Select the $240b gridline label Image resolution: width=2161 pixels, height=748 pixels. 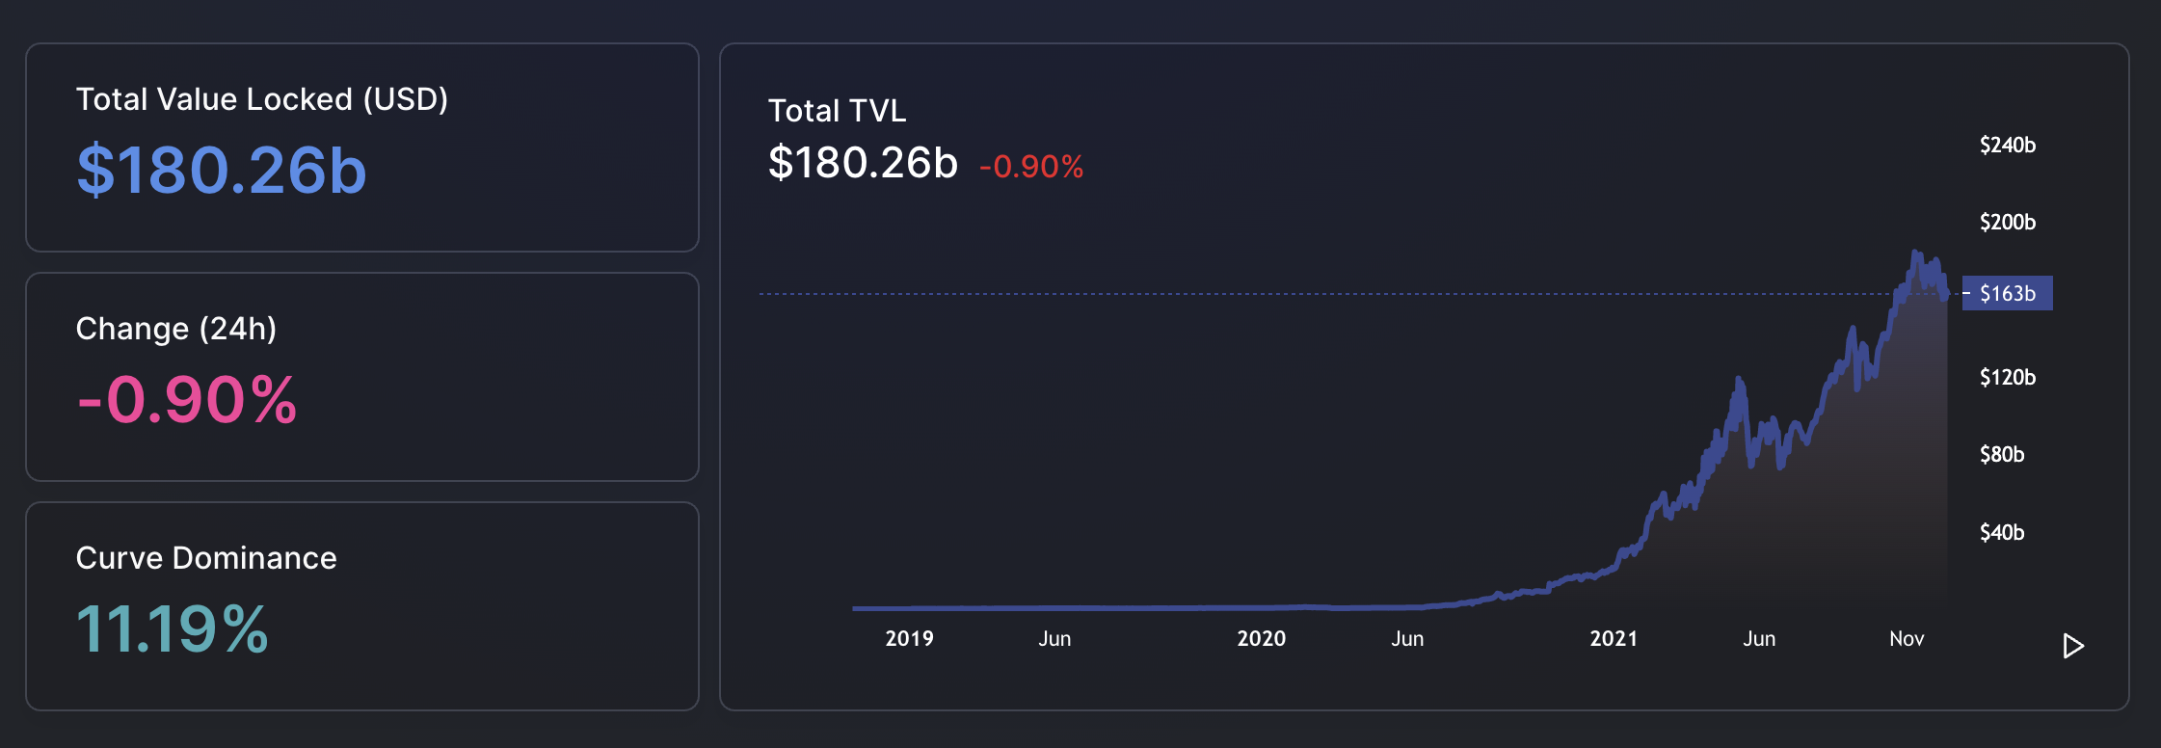click(x=2007, y=146)
